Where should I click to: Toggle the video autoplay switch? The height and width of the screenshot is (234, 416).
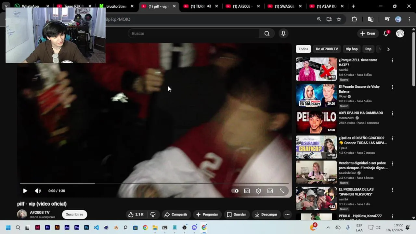tap(235, 191)
